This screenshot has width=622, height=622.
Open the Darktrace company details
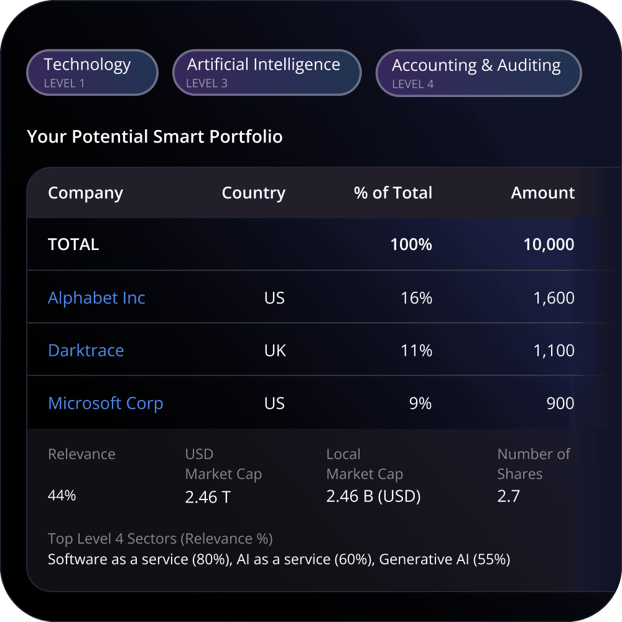point(86,350)
